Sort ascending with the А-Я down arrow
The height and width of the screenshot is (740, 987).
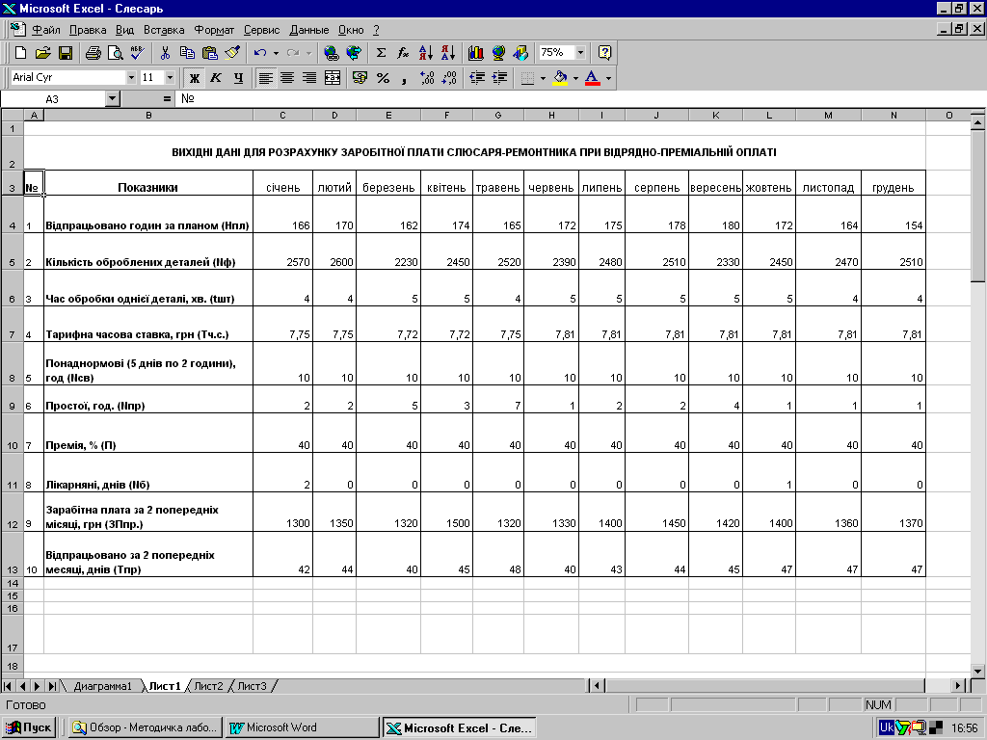tap(426, 53)
